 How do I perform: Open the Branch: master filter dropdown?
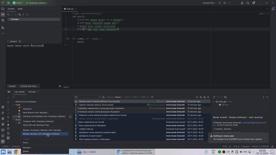[115, 97]
